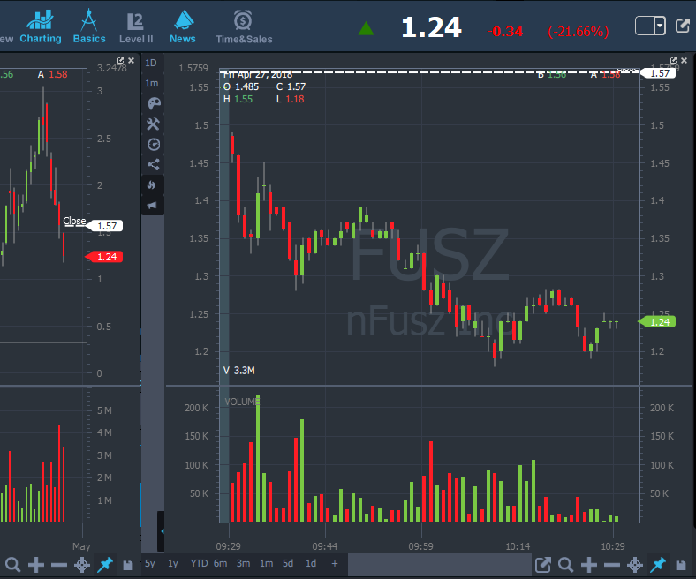Close the intraday chart panel
The height and width of the screenshot is (579, 696).
coord(684,60)
